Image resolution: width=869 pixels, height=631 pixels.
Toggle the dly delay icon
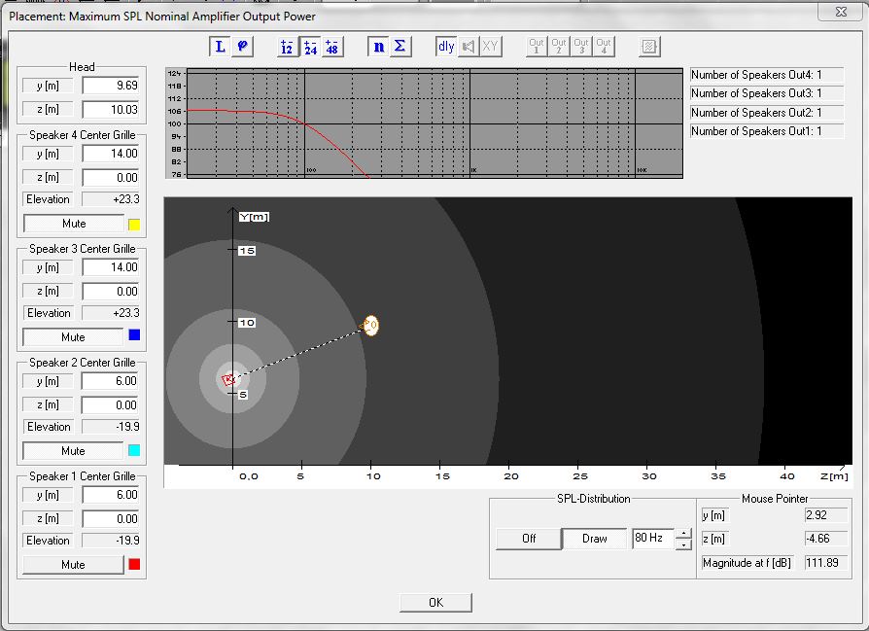(x=446, y=47)
